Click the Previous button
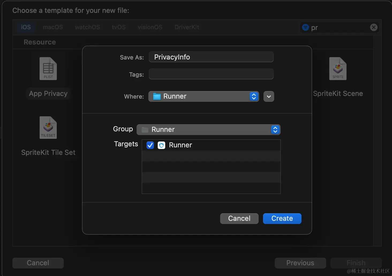392x276 pixels. click(300, 263)
